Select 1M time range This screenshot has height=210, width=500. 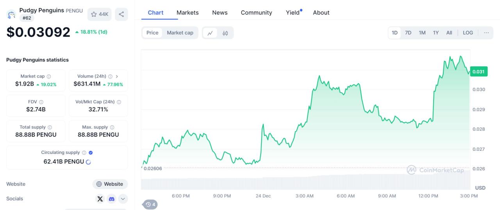click(422, 33)
